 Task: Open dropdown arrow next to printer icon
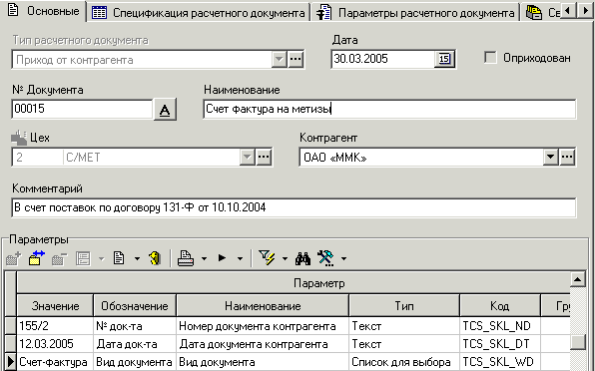(x=204, y=259)
